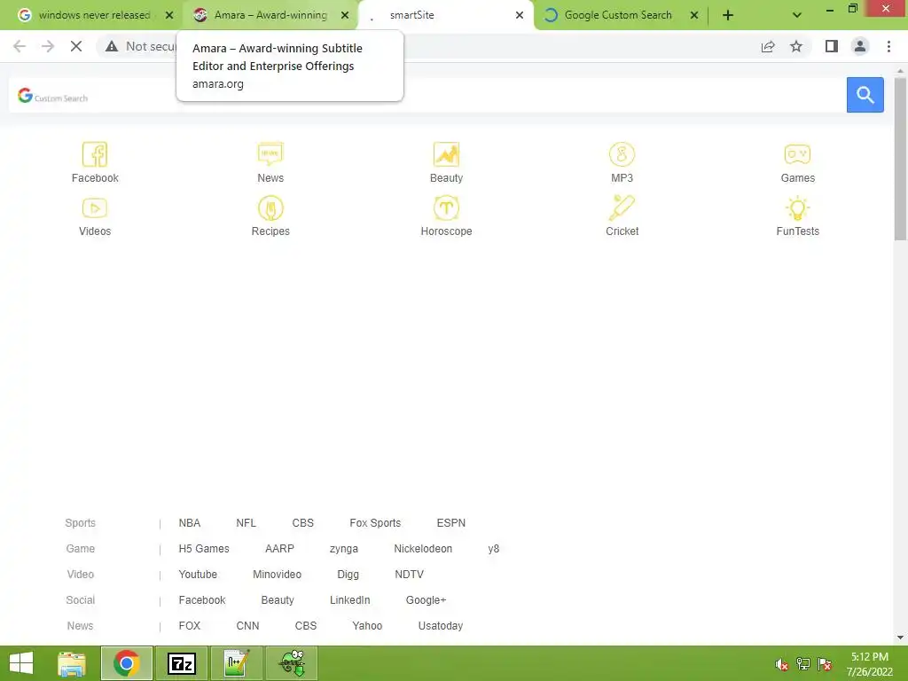Go forward in browser history
Image resolution: width=908 pixels, height=681 pixels.
(48, 46)
